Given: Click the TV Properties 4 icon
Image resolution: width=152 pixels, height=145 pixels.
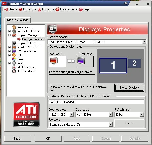Looking at the screenshot, I should [x=14, y=51].
